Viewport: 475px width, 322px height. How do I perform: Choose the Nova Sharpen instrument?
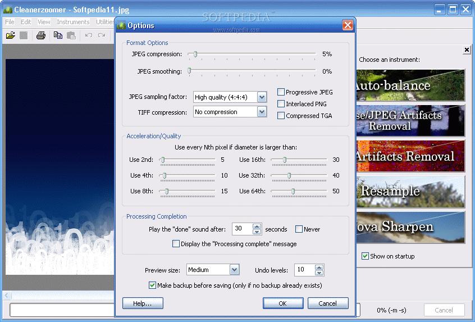410,227
